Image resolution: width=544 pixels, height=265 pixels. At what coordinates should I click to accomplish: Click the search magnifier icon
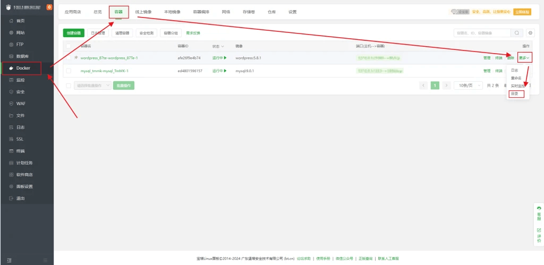516,33
